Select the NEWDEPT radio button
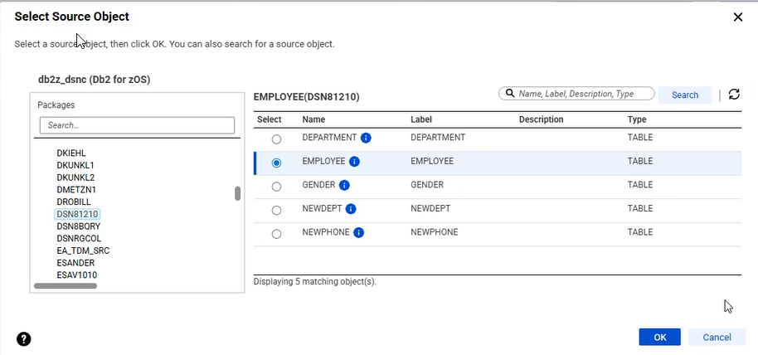 point(276,211)
